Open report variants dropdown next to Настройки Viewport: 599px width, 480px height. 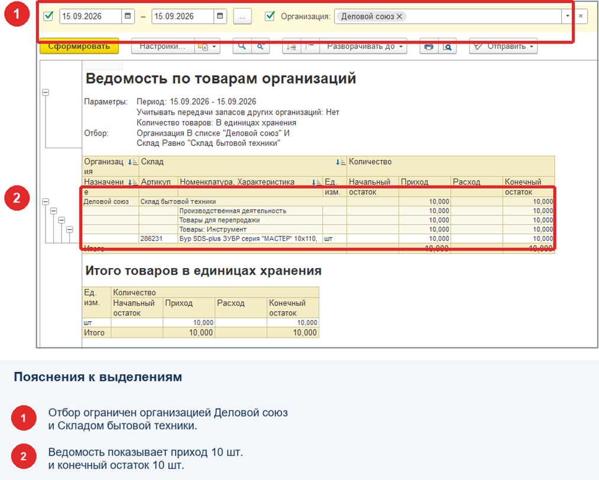coord(207,47)
